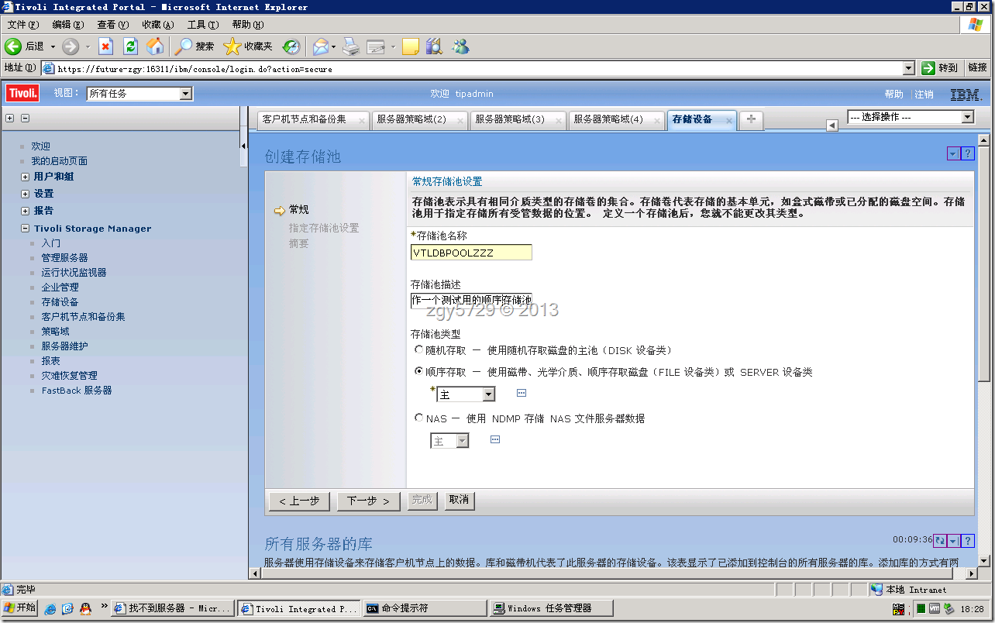995x623 pixels.
Task: Open 策略域 in navigation tree
Action: tap(55, 332)
